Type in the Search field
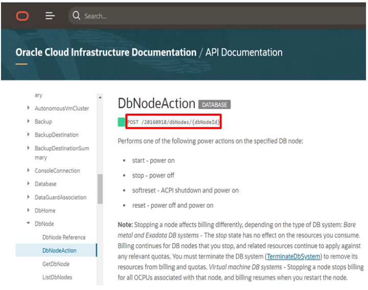The height and width of the screenshot is (290, 368). 204,16
